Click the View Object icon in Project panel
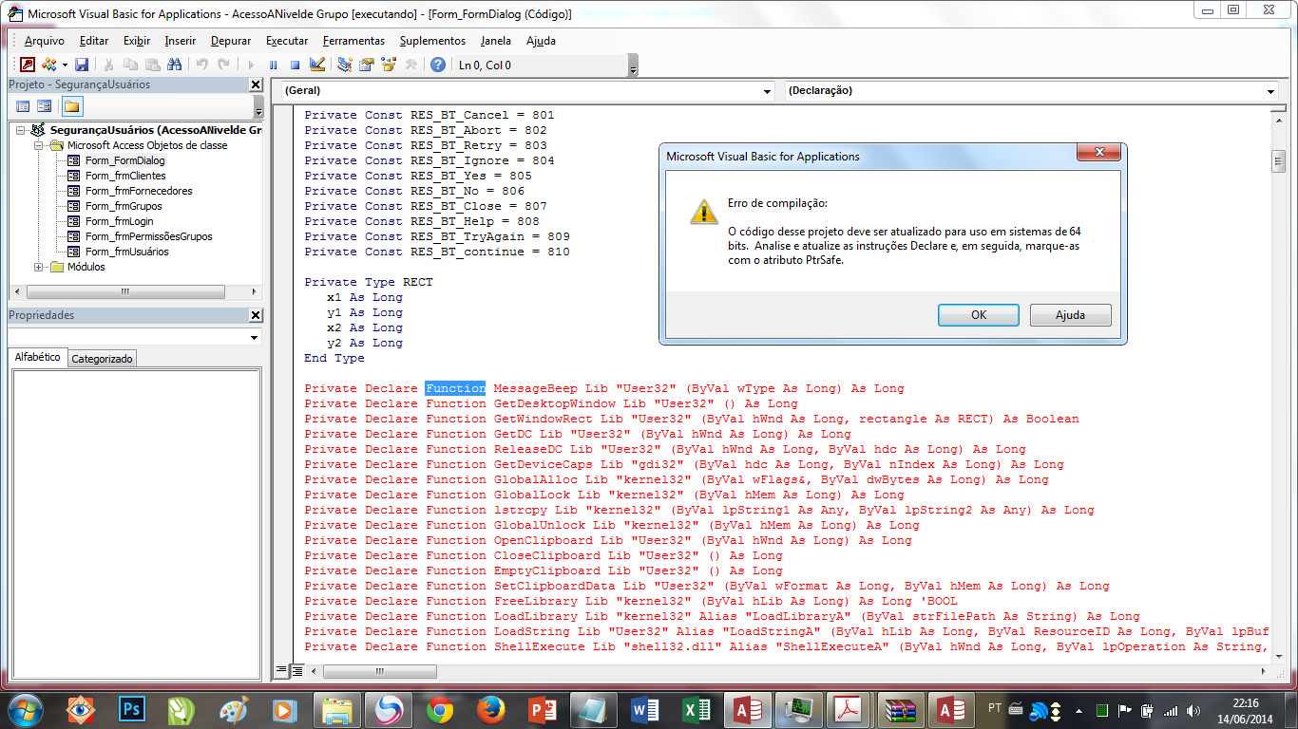The image size is (1298, 729). click(x=44, y=105)
